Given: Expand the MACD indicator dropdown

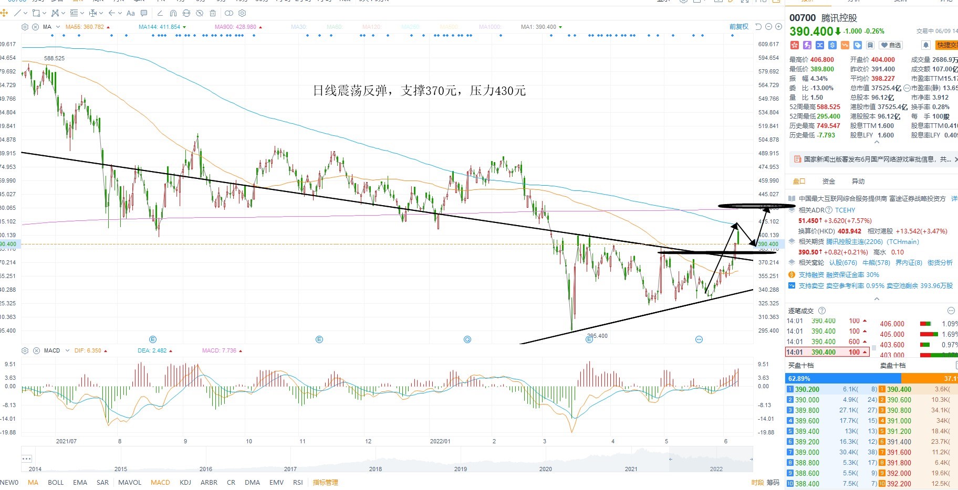Looking at the screenshot, I should (x=67, y=350).
